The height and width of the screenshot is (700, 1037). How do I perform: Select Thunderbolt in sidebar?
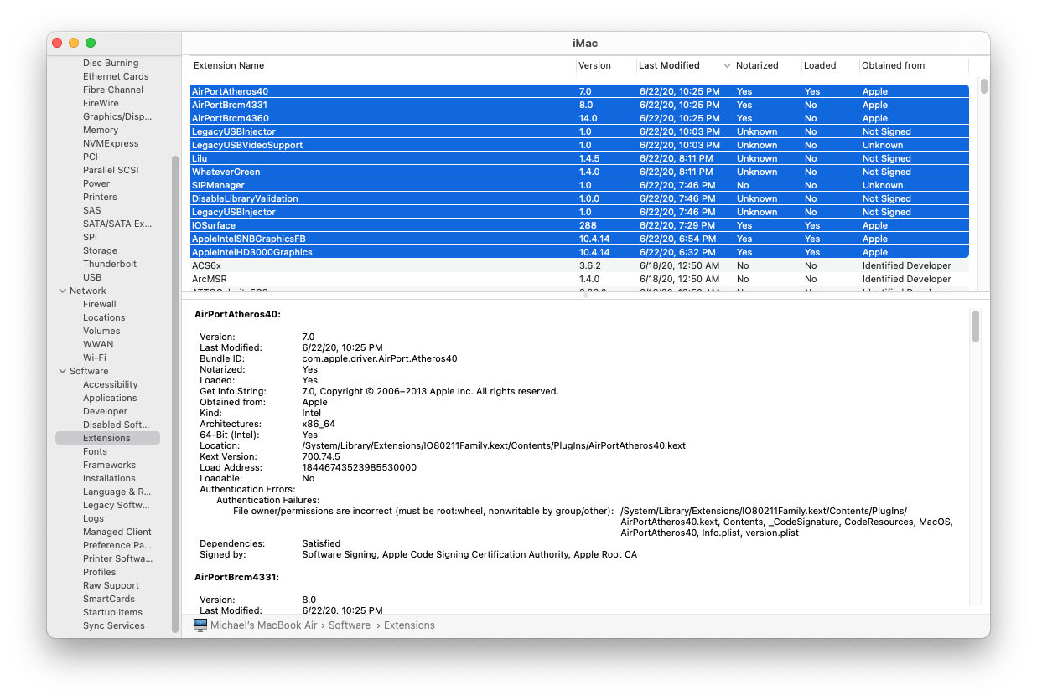pos(110,264)
